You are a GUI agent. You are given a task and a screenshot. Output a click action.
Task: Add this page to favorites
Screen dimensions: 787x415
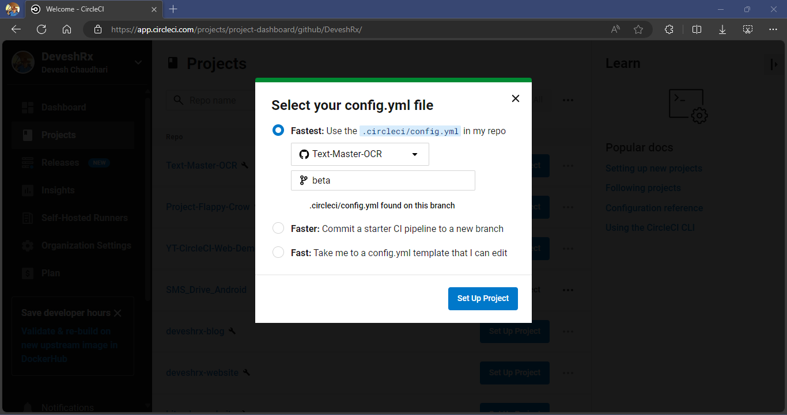point(638,29)
